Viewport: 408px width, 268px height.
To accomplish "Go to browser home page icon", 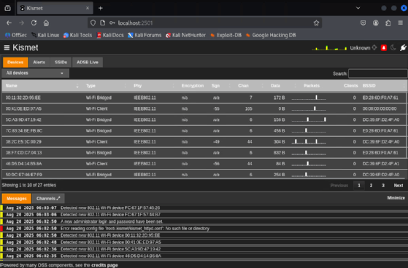I will [x=46, y=23].
